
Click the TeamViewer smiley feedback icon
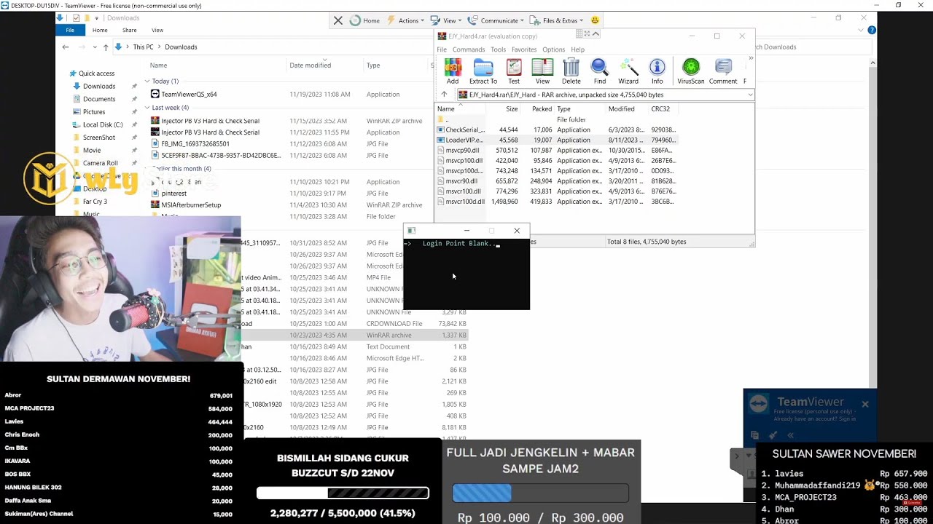595,20
